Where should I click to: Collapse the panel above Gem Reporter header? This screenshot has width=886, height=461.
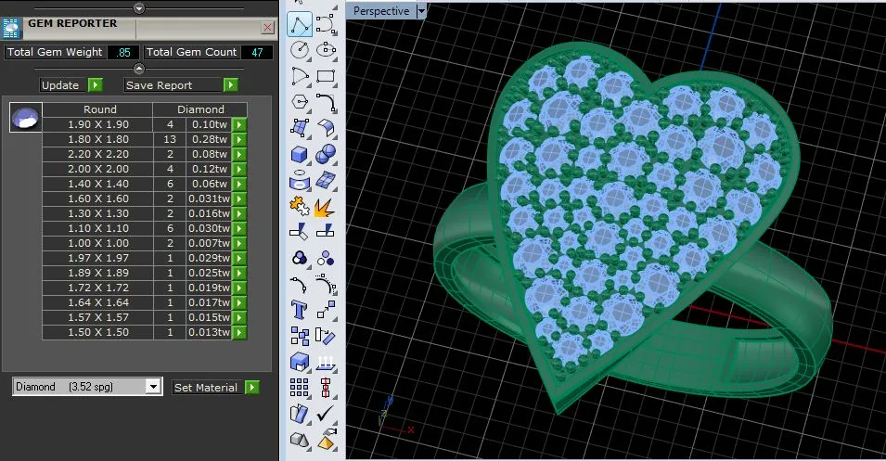(139, 8)
